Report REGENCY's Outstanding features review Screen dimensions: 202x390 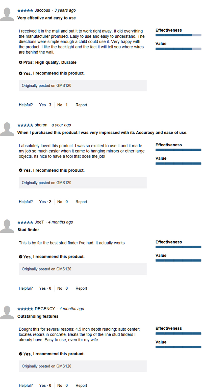coord(81,385)
